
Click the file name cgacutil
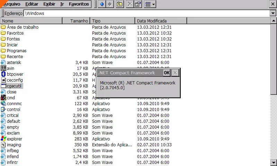coord(14,86)
